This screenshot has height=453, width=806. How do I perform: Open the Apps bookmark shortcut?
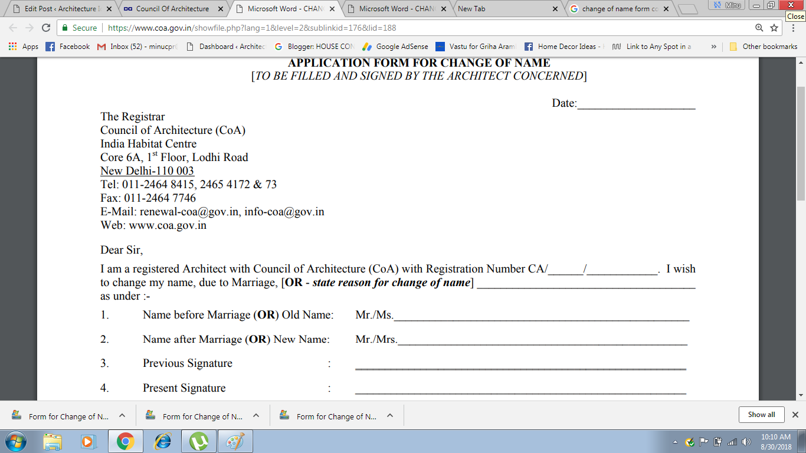24,47
